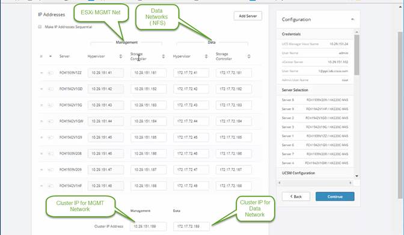Click the Add Server button
Screen dimensions: 404x235
[248, 16]
